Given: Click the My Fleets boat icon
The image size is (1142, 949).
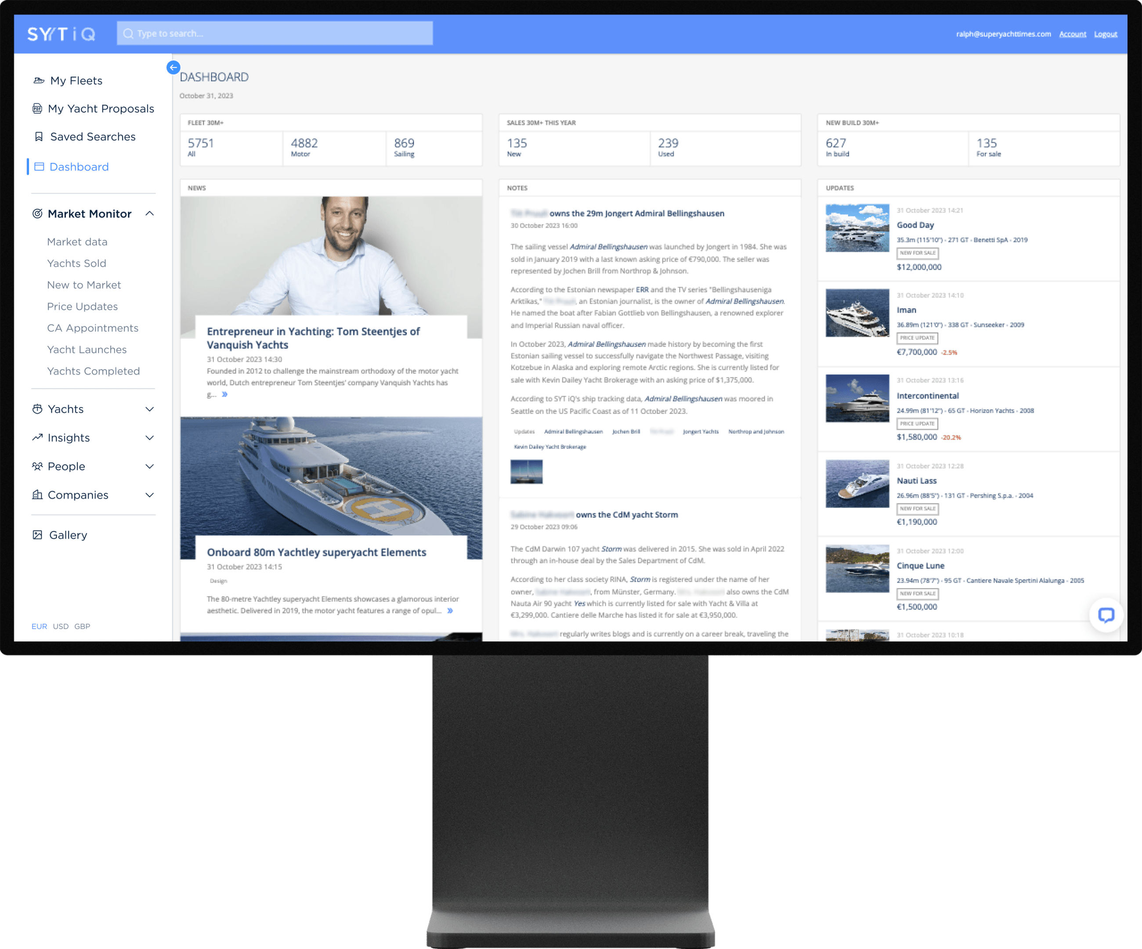Looking at the screenshot, I should point(39,80).
